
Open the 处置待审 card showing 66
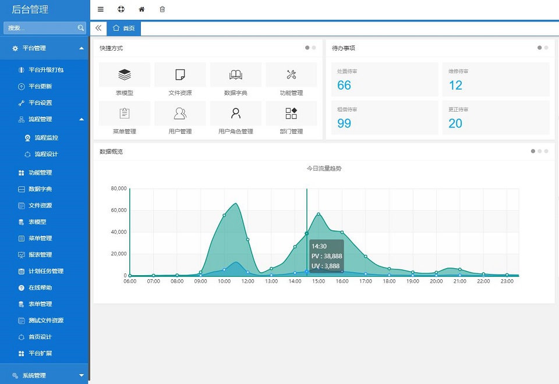(382, 80)
